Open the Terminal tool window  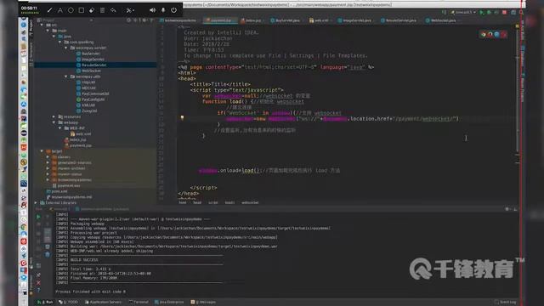click(x=139, y=303)
